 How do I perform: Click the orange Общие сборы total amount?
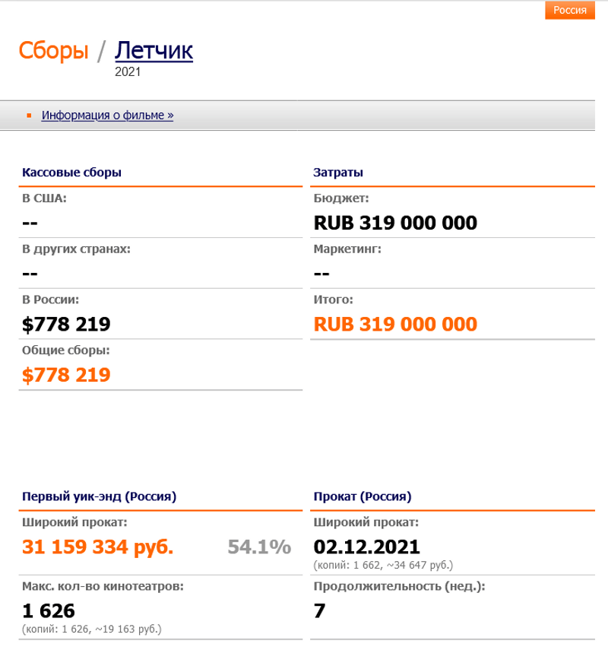point(67,375)
